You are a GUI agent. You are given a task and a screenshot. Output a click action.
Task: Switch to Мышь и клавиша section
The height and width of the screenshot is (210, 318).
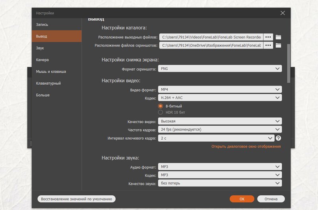56,72
